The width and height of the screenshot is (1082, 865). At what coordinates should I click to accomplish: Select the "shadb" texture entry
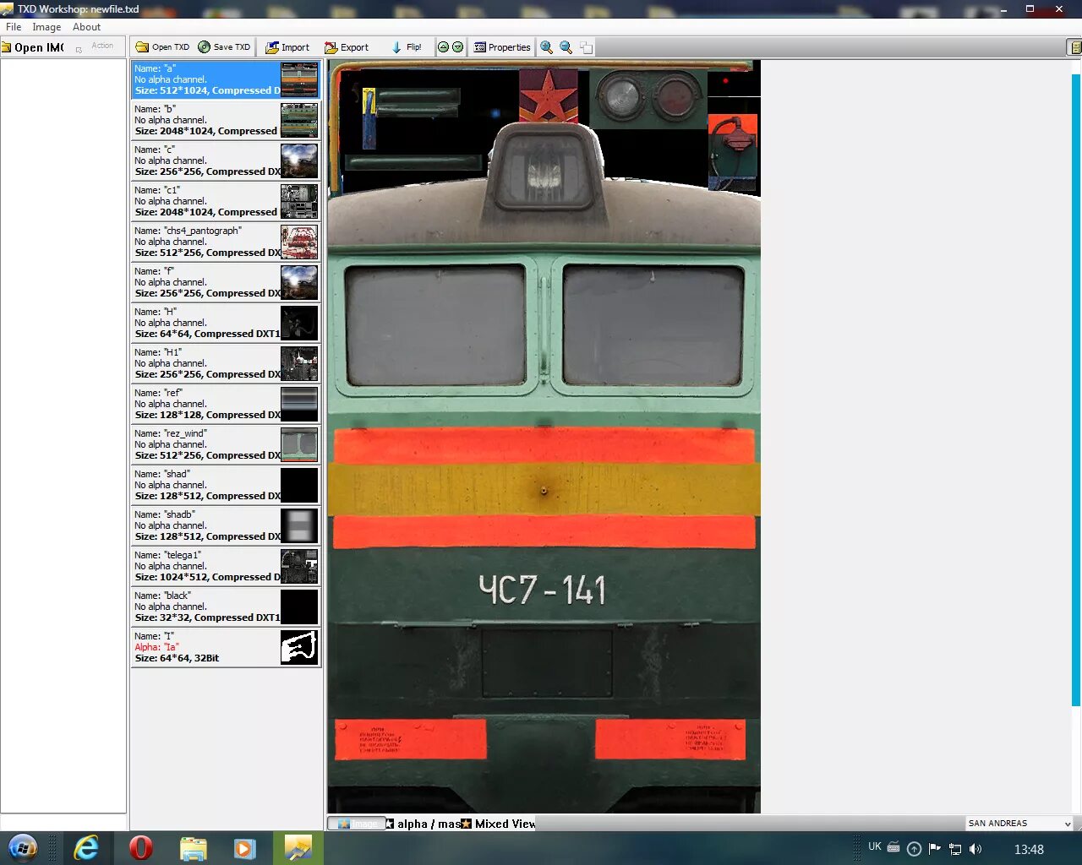(x=226, y=525)
